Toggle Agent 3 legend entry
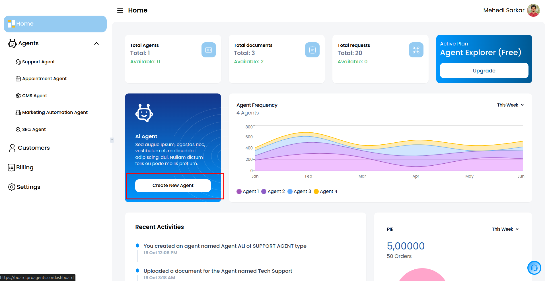This screenshot has height=281, width=545. click(x=299, y=192)
